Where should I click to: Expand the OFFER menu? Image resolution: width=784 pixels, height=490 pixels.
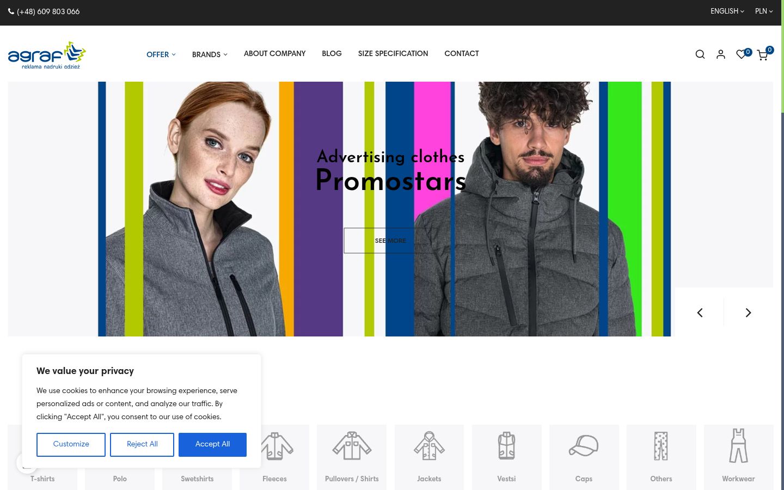[x=161, y=54]
